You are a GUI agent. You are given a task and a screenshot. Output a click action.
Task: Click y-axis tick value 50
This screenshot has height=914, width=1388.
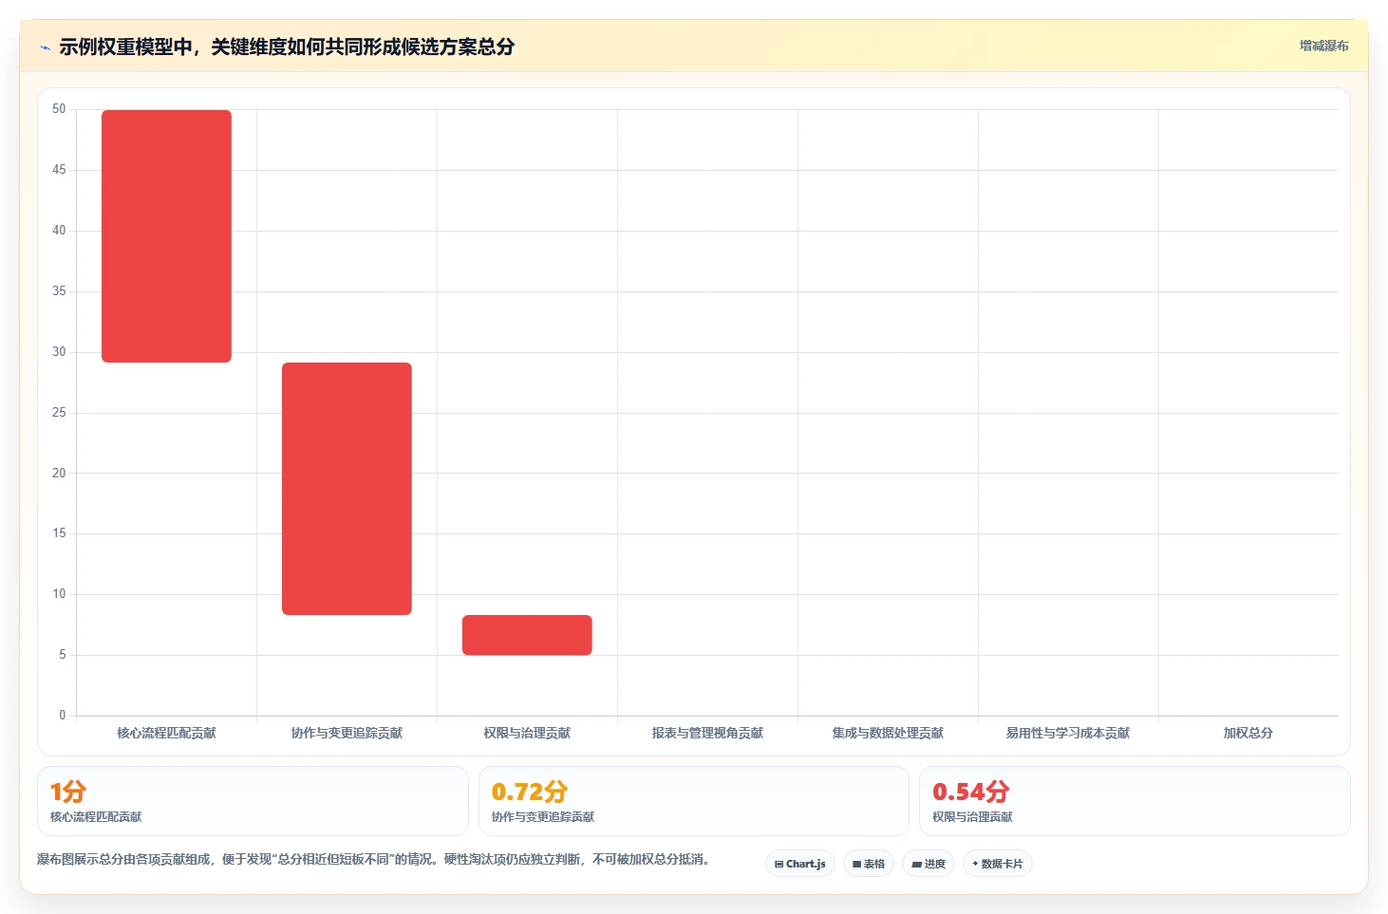(59, 109)
